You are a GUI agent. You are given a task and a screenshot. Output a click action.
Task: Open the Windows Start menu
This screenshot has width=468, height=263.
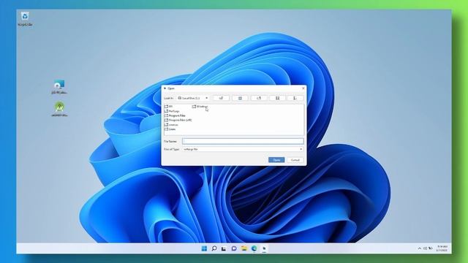pos(204,248)
